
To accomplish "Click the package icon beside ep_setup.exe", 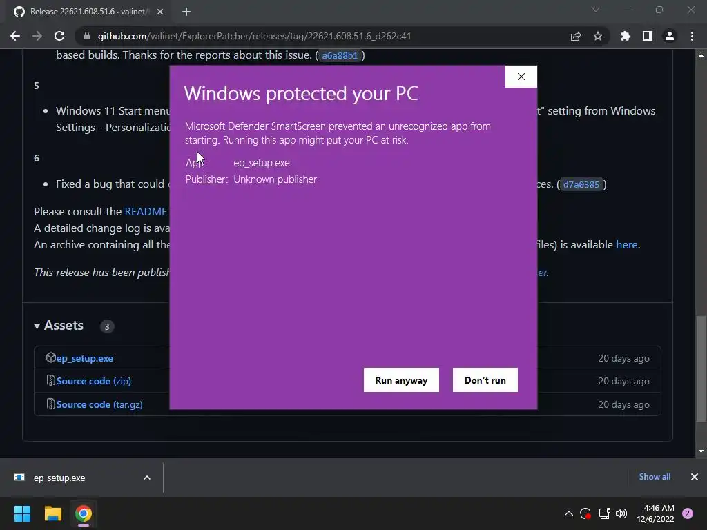I will pos(51,358).
